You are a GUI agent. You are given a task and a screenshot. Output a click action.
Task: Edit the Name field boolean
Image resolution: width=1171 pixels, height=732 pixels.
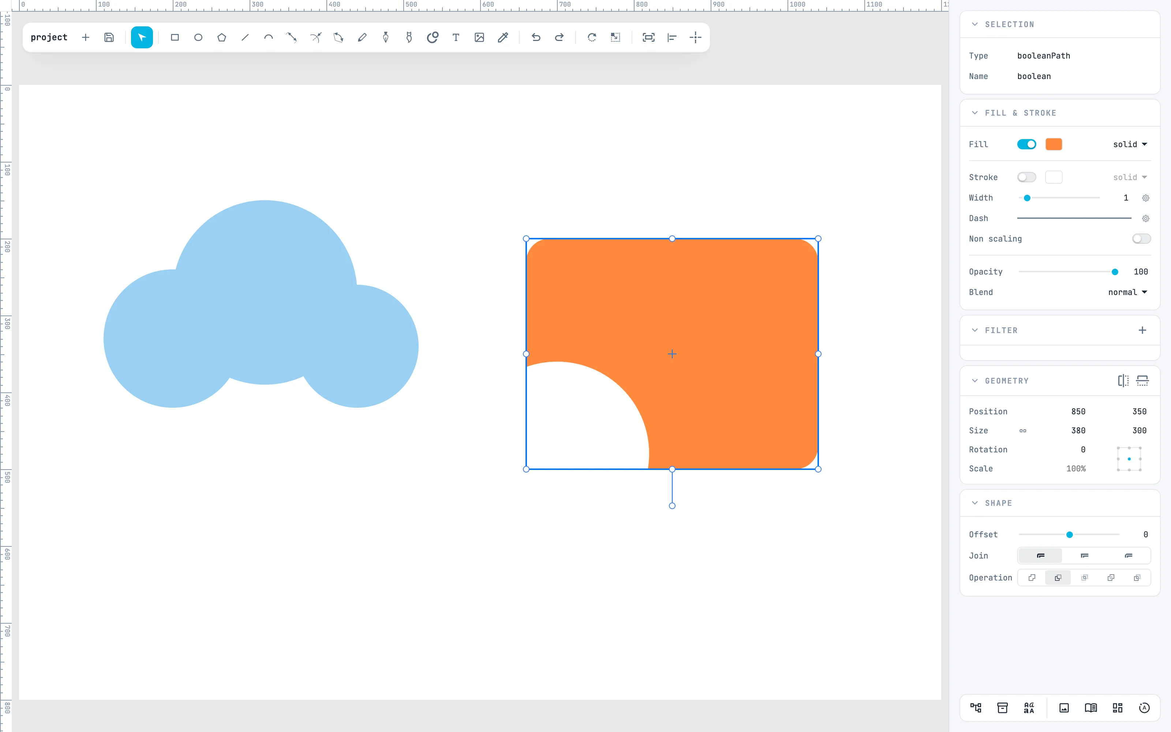coord(1034,76)
